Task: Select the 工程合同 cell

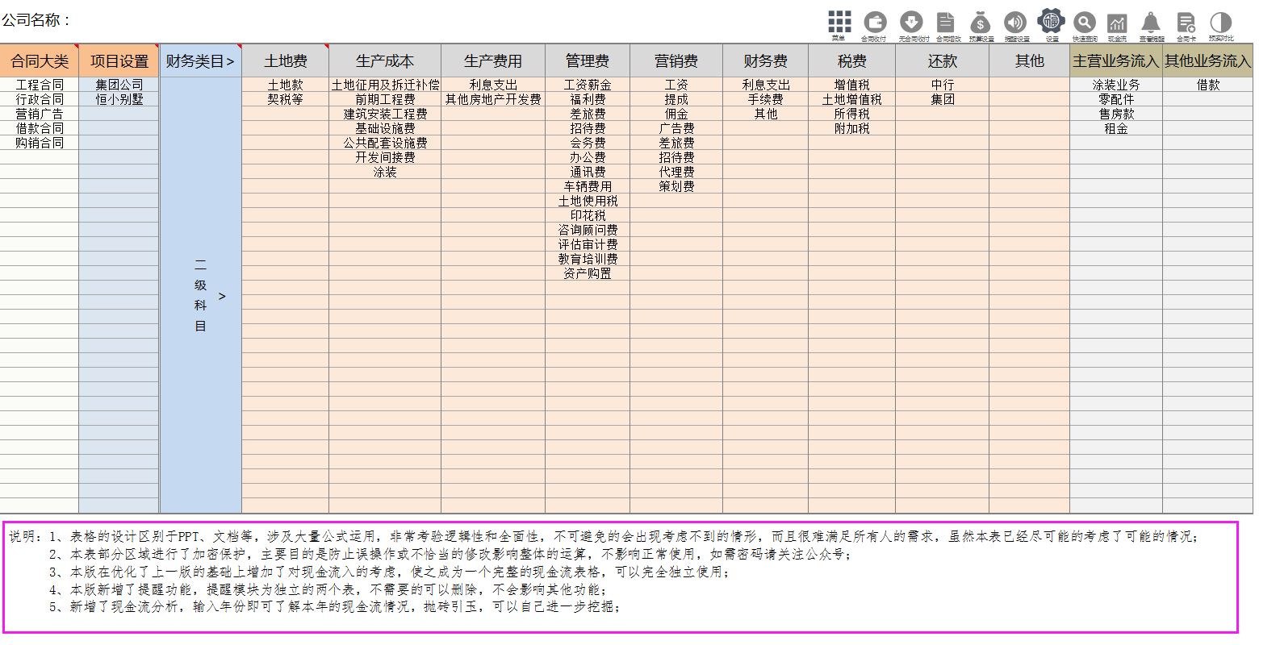Action: coord(40,85)
